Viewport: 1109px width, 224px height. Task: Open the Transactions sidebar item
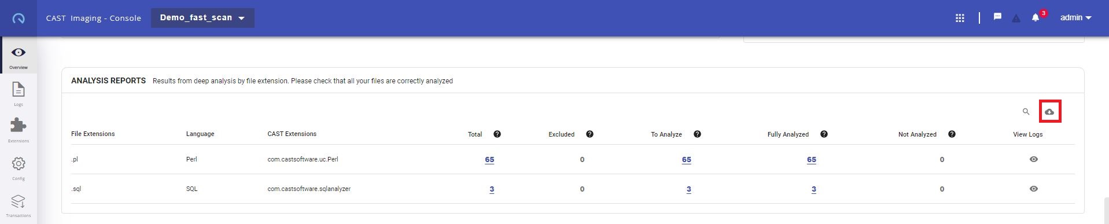[x=19, y=205]
